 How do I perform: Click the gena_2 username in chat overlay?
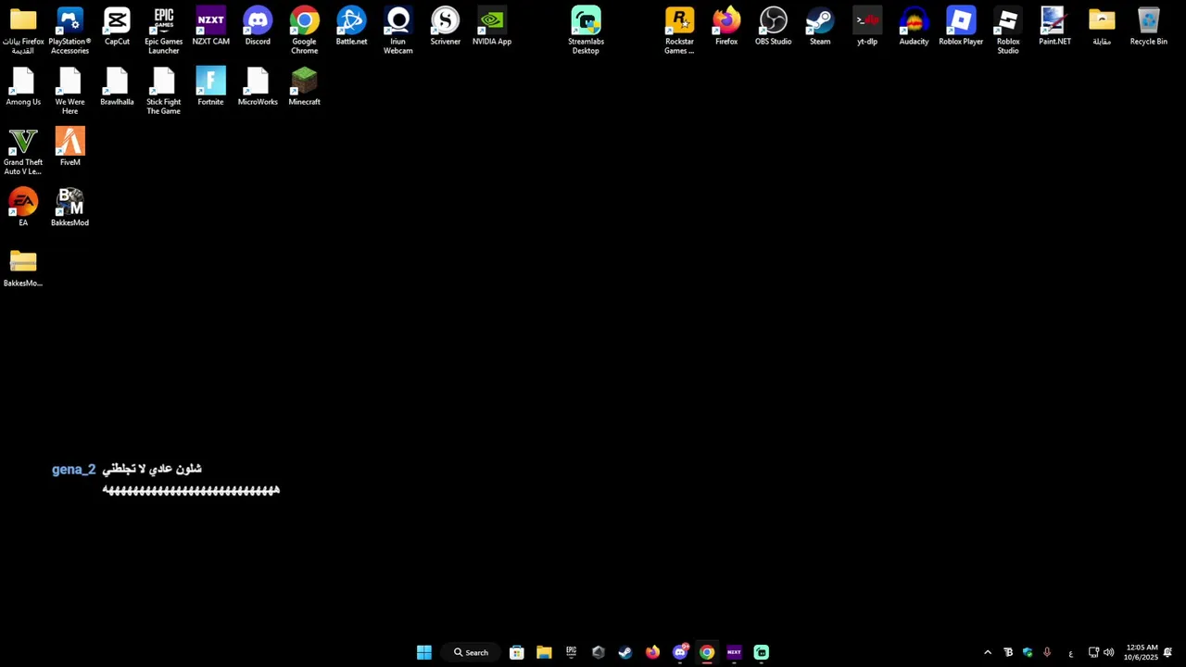point(74,470)
